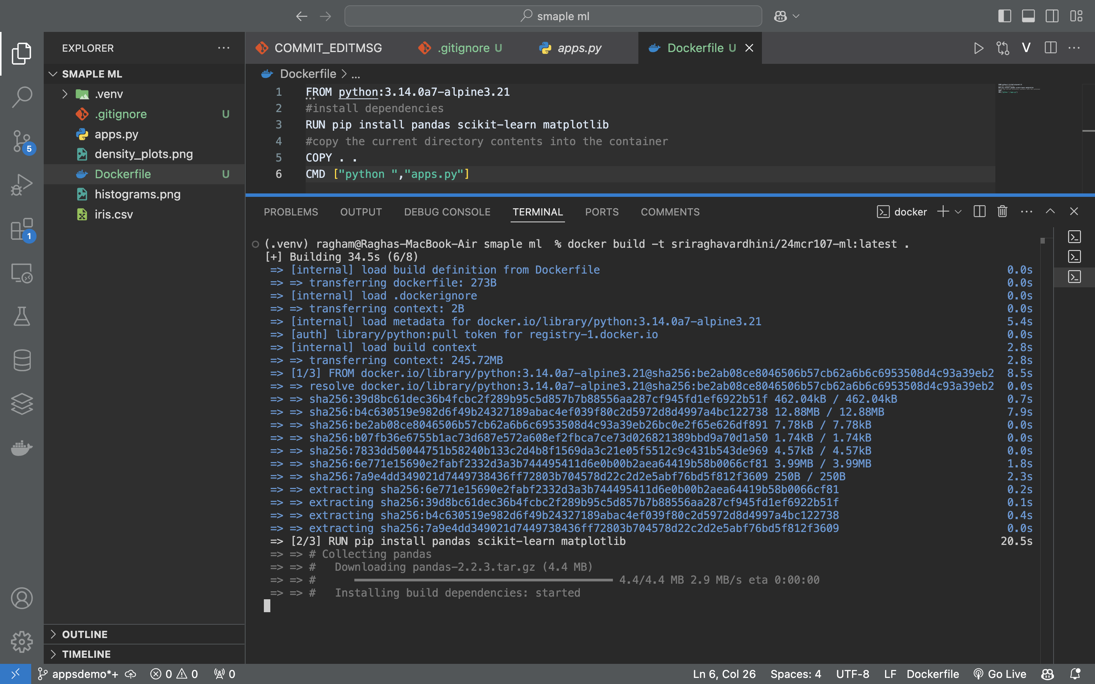Viewport: 1095px width, 684px height.
Task: Open remote window indicator in status bar
Action: (15, 674)
